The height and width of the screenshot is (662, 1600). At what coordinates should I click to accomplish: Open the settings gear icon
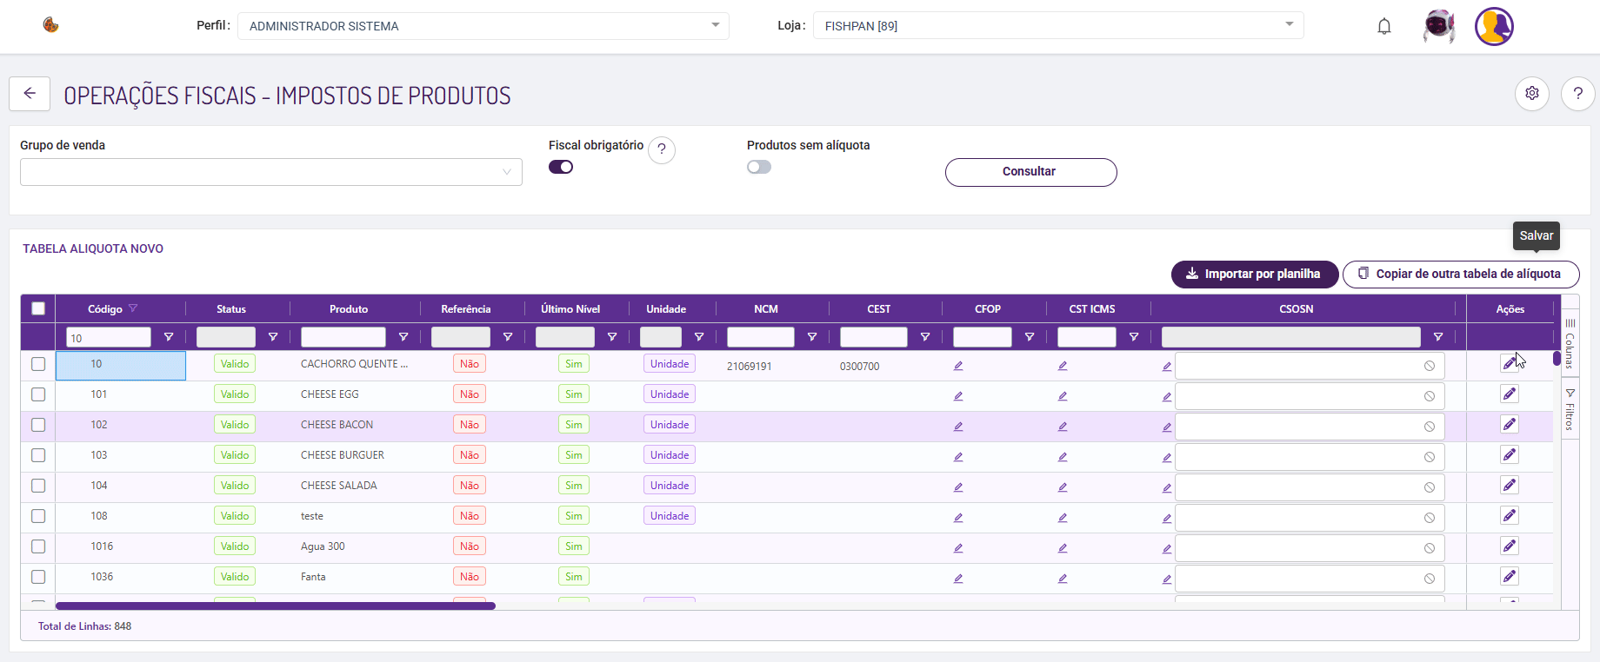pos(1532,93)
